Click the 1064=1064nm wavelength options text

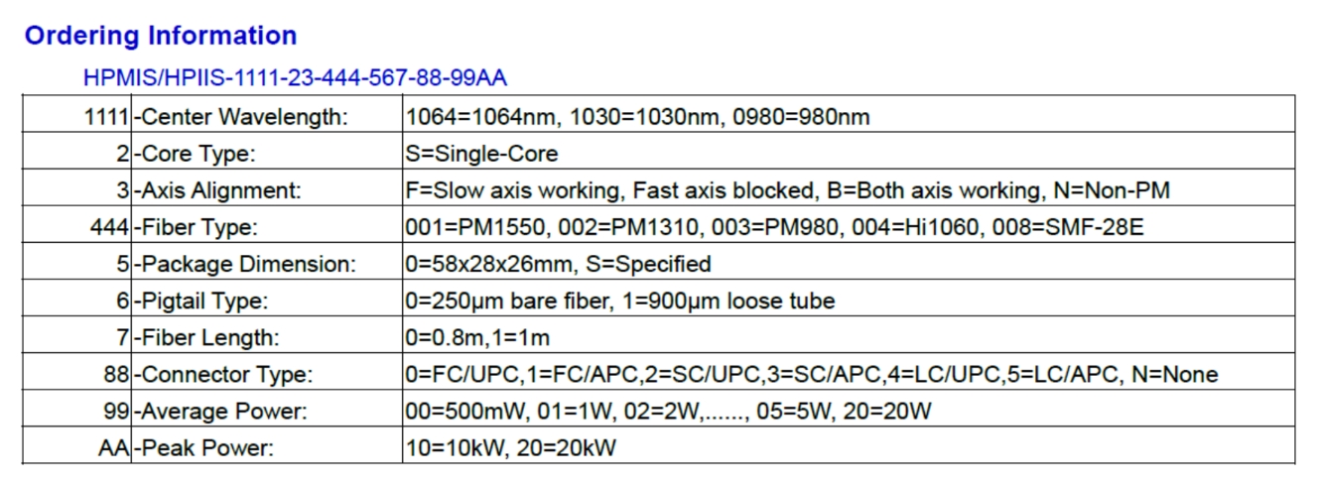click(637, 117)
